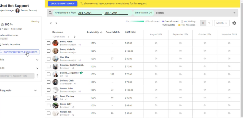Open Alex Chu profile photo
The height and width of the screenshot is (118, 243).
coord(55,59)
